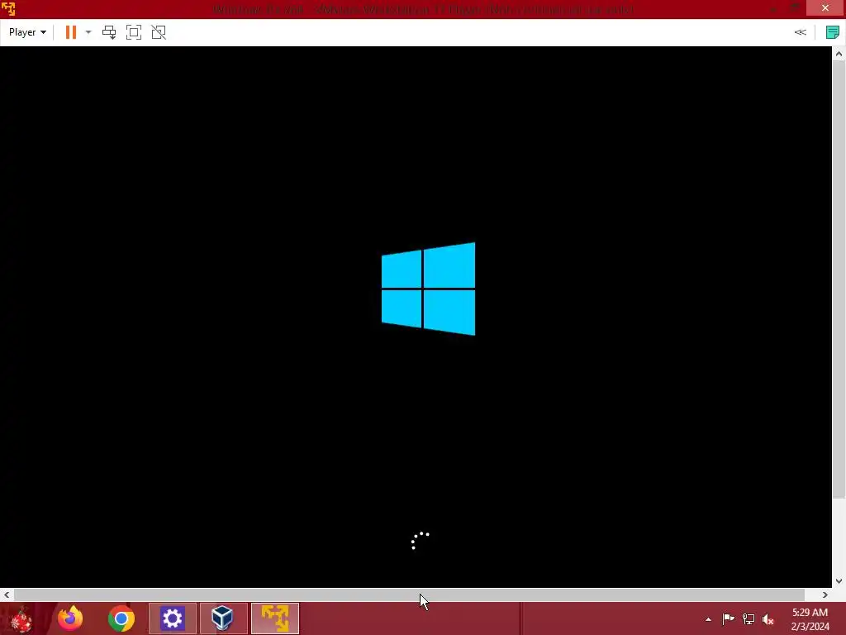Click the muted volume tray icon

768,619
